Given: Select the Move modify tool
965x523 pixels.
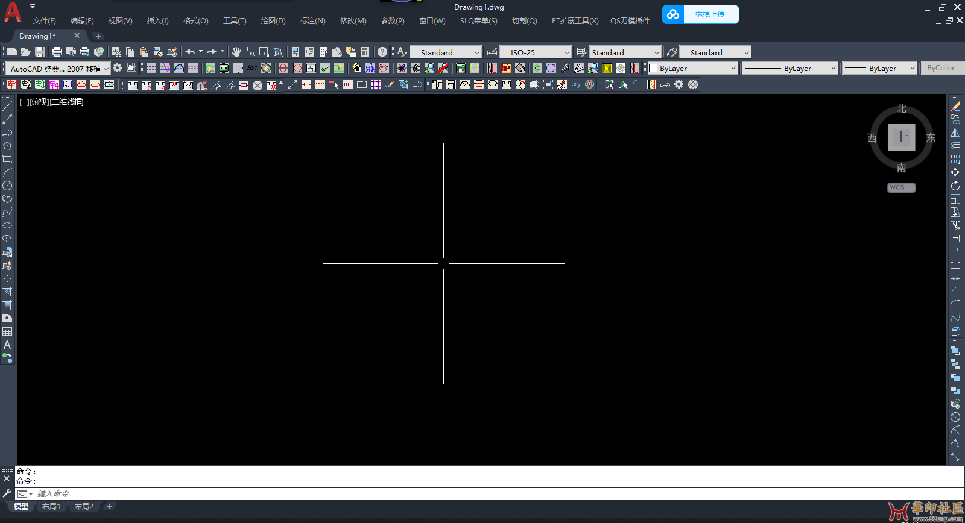Looking at the screenshot, I should pyautogui.click(x=955, y=172).
